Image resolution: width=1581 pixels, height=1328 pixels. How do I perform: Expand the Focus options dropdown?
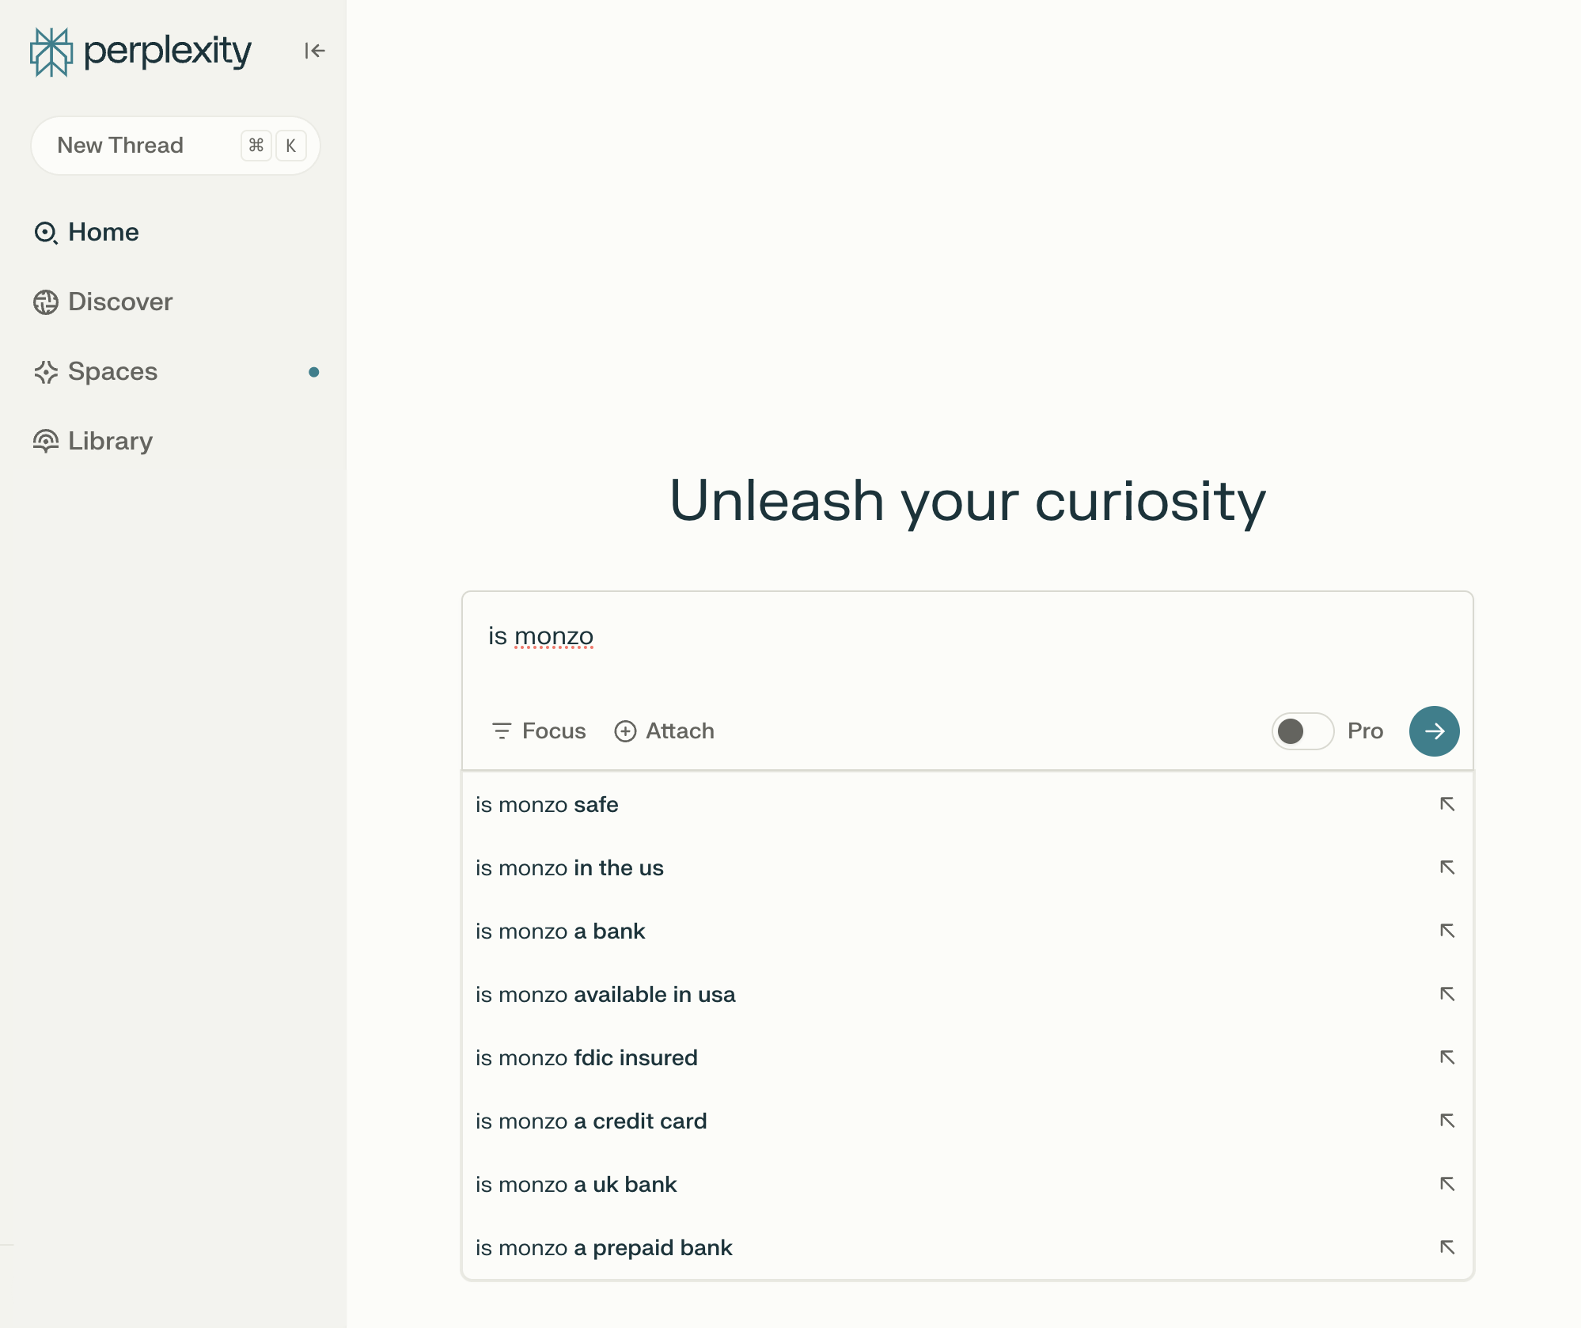pos(537,731)
